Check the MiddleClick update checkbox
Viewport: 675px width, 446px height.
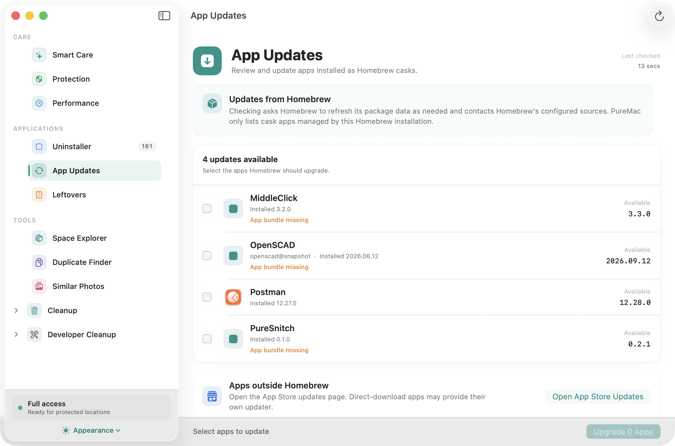click(207, 209)
